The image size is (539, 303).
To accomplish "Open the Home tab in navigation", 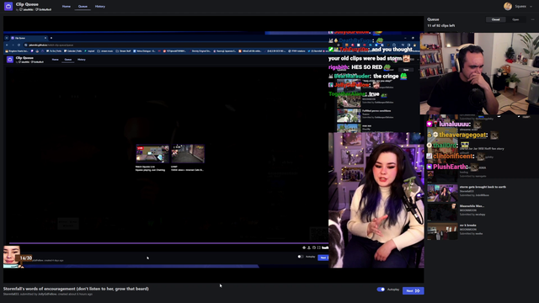I will pos(67,7).
